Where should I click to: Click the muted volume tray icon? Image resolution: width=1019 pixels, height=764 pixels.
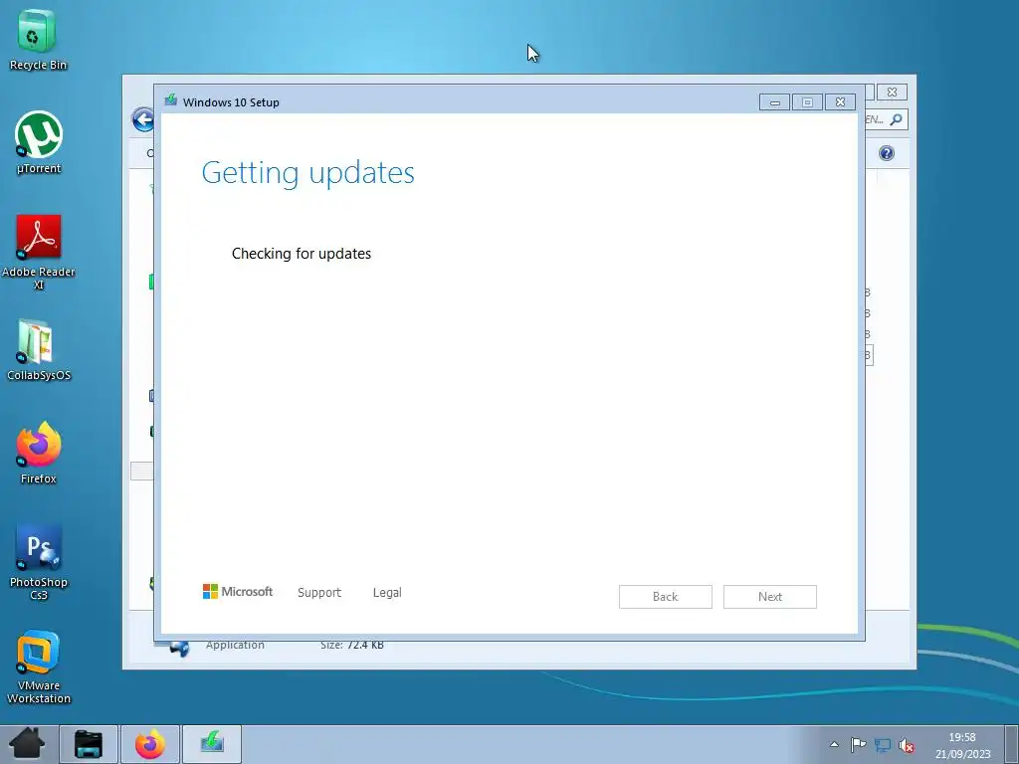(x=907, y=745)
